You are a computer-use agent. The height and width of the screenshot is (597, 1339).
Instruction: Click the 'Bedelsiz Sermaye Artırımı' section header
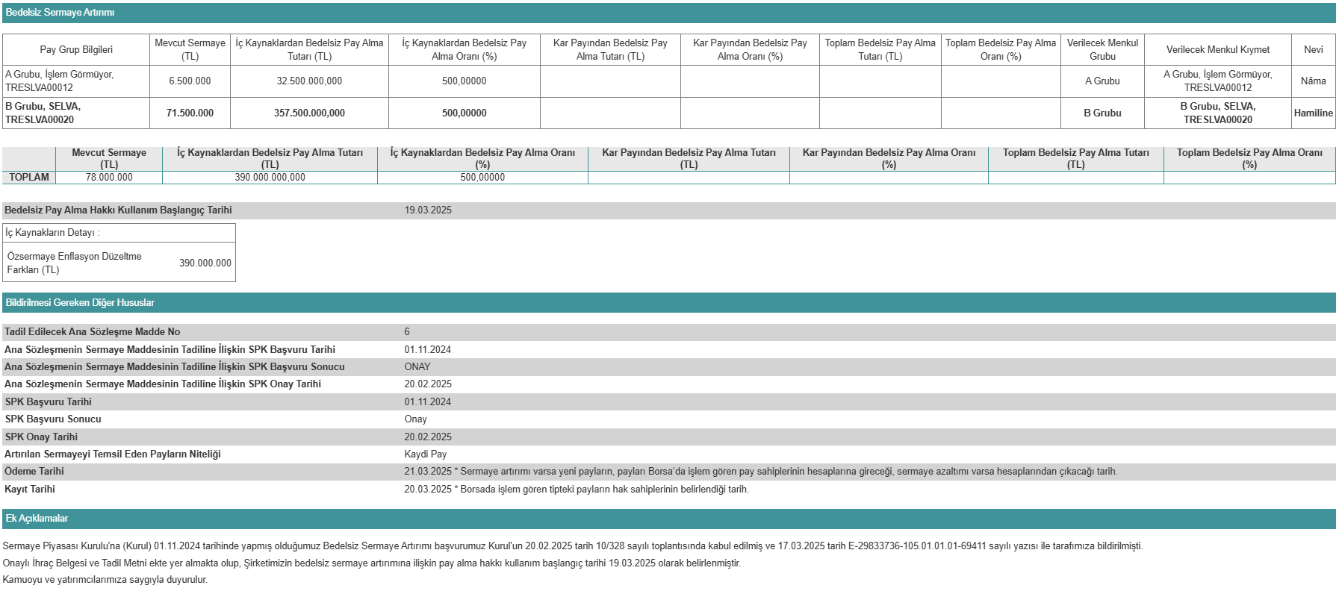tap(668, 13)
